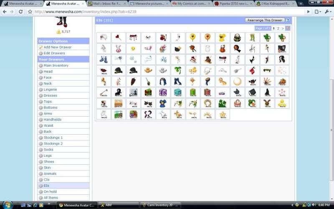Select the strawberry cake slice item

[x=193, y=59]
